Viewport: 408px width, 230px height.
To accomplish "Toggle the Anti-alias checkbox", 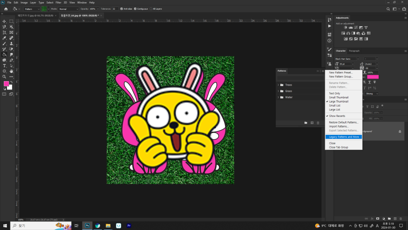I will pyautogui.click(x=122, y=9).
